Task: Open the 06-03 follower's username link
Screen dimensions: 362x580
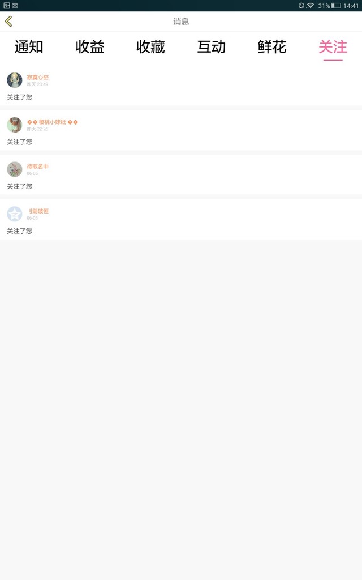Action: click(38, 211)
